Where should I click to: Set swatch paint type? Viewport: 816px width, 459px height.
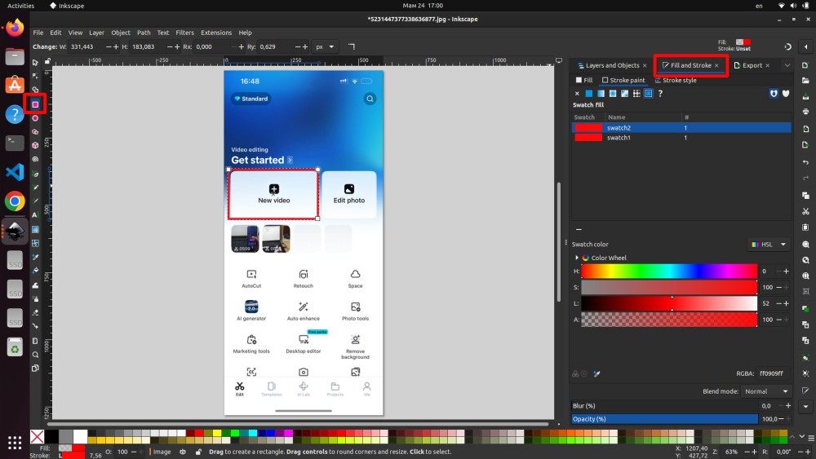(x=649, y=94)
